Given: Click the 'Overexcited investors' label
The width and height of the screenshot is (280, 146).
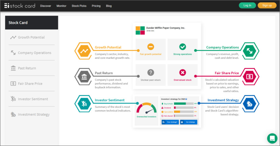Looking at the screenshot, I should 146,117.
